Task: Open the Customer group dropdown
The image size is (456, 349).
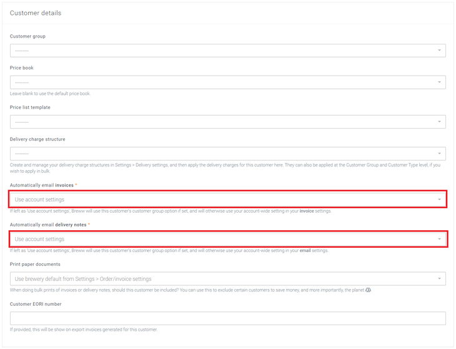Action: pyautogui.click(x=227, y=51)
